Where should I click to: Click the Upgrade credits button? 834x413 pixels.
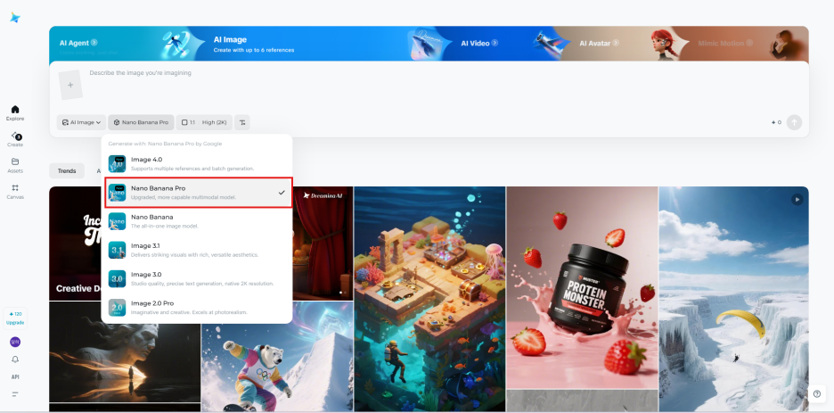point(15,318)
